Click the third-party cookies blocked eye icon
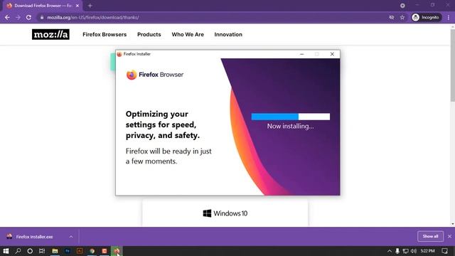The image size is (455, 256). (392, 17)
